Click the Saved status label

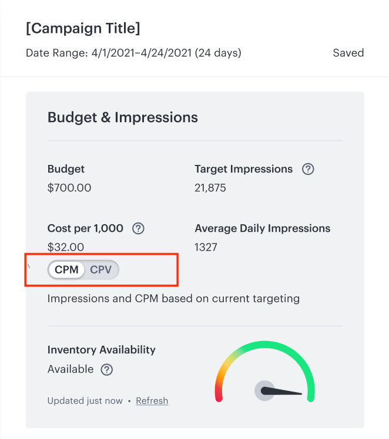tap(348, 53)
